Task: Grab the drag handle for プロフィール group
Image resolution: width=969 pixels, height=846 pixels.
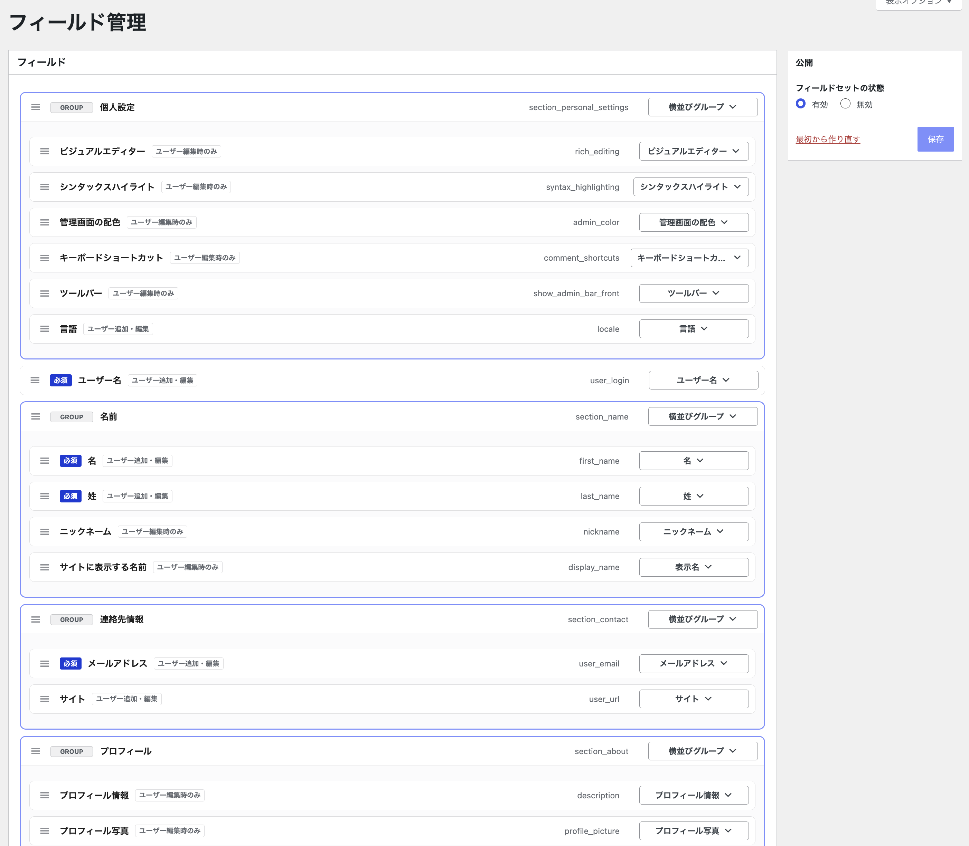Action: [x=36, y=751]
